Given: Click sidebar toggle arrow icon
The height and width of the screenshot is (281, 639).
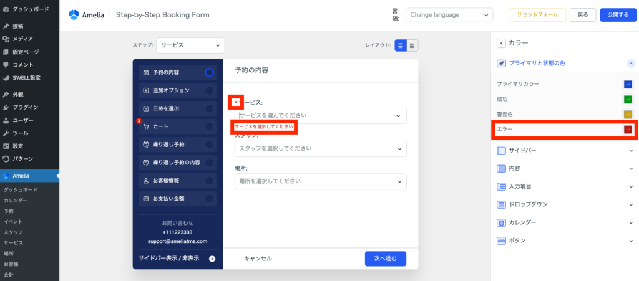Looking at the screenshot, I should click(x=212, y=259).
